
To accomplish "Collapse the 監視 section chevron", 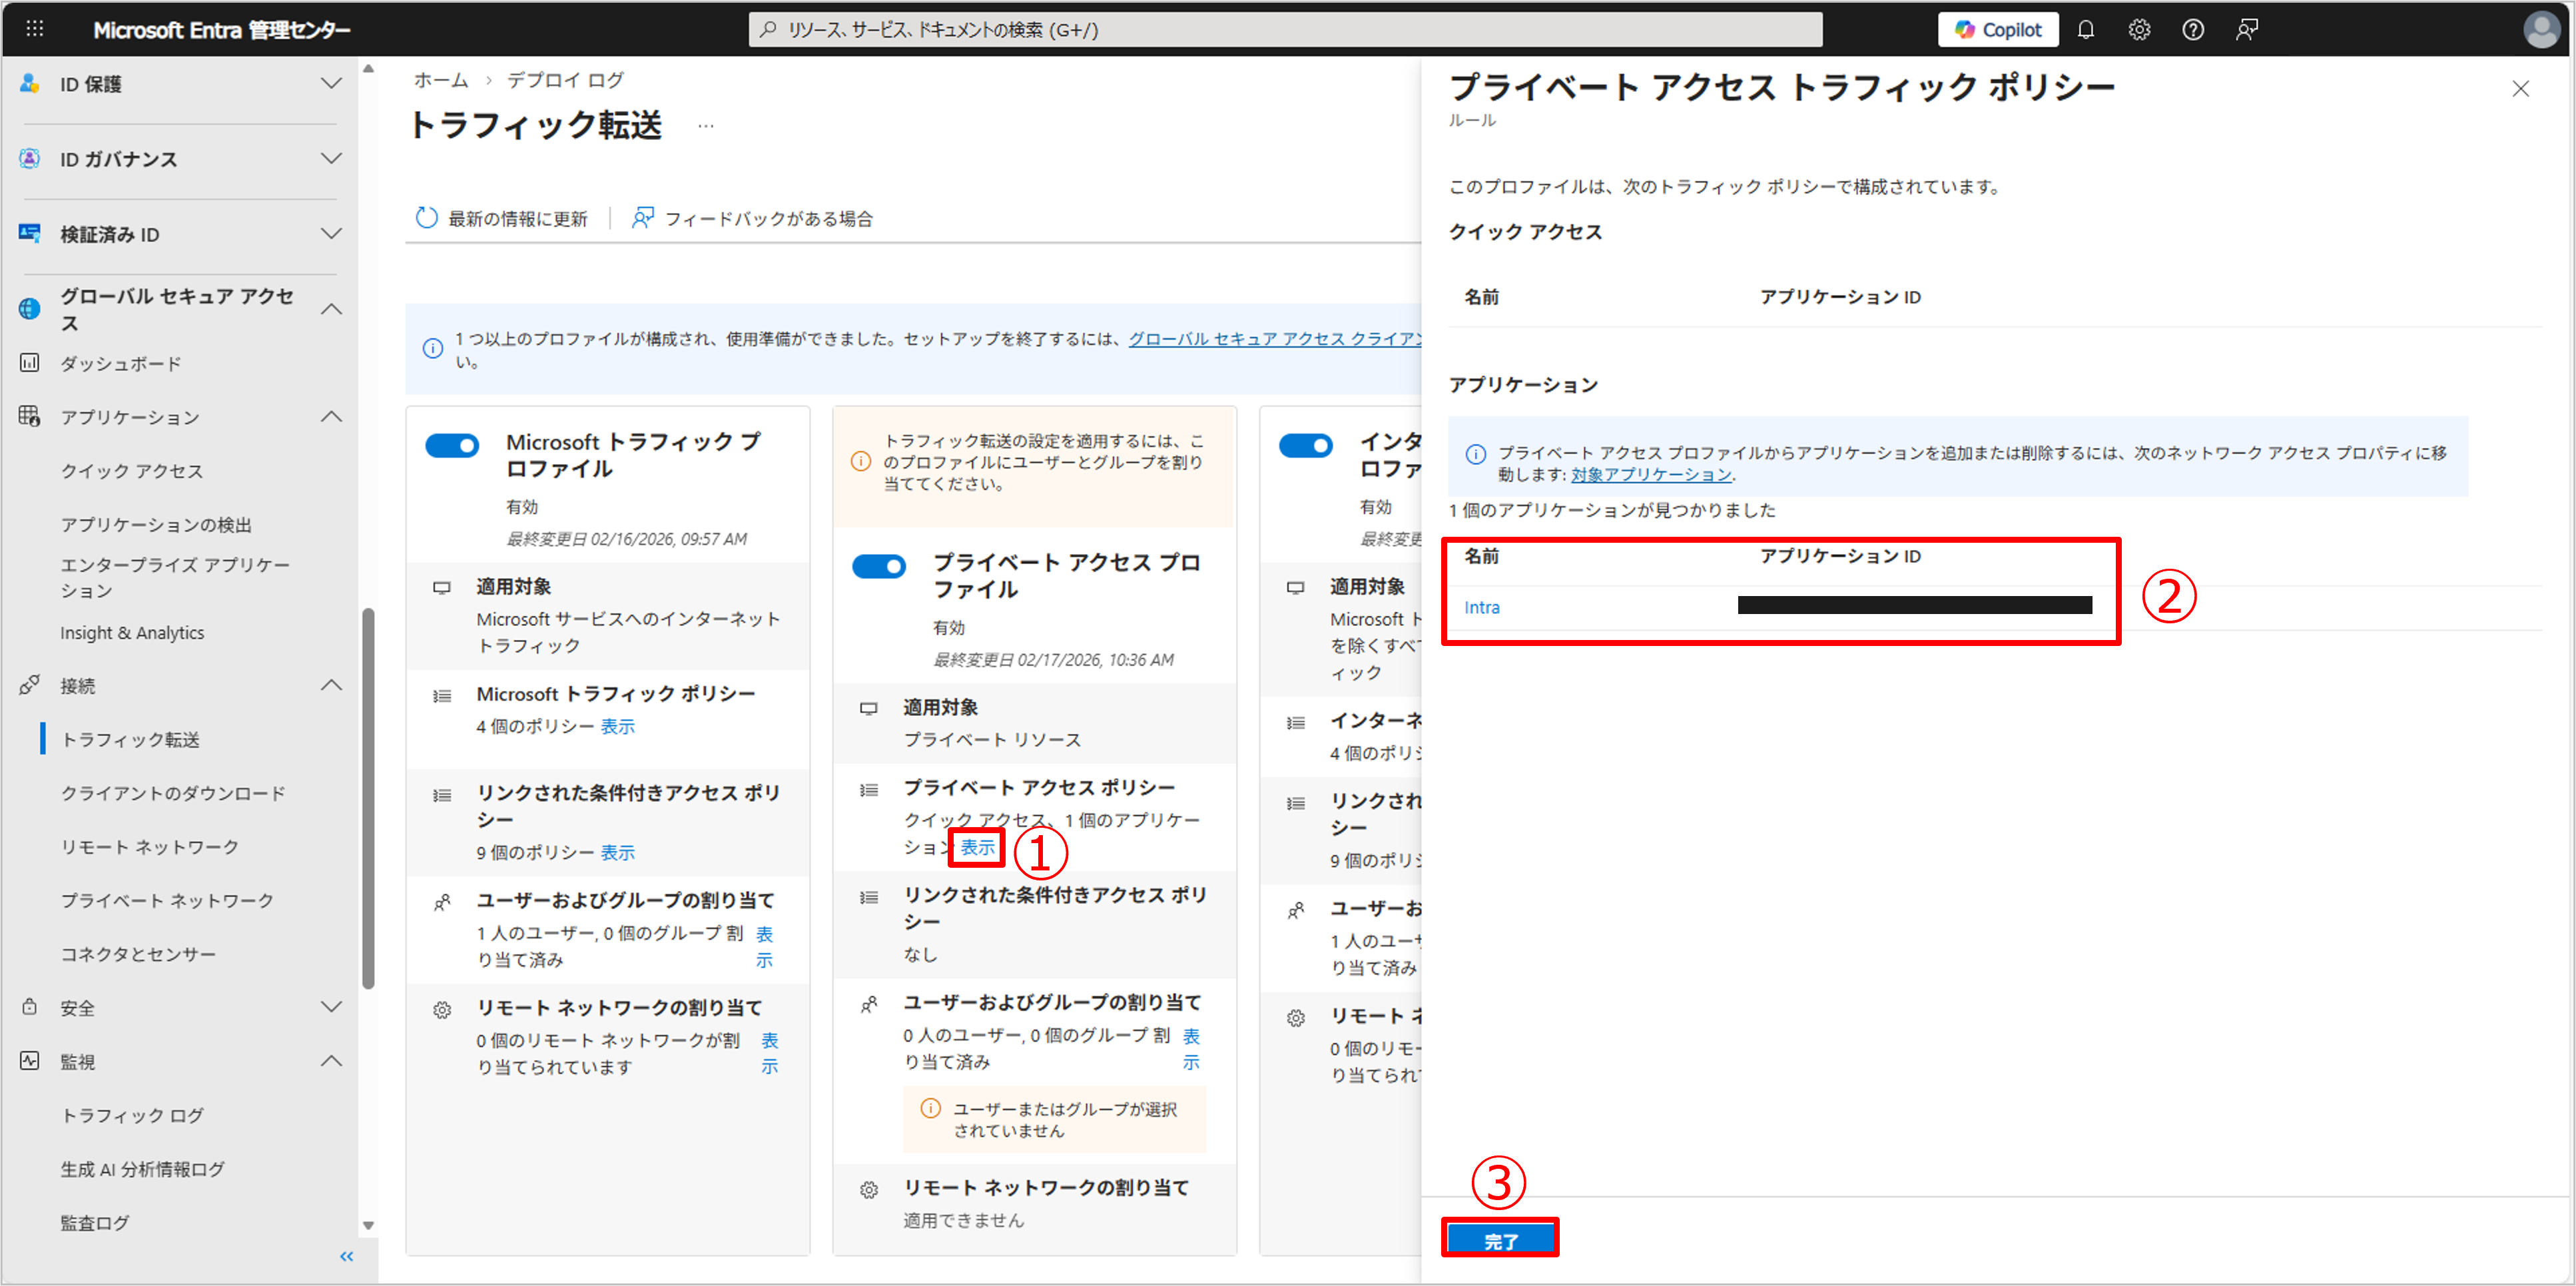I will 331,1061.
